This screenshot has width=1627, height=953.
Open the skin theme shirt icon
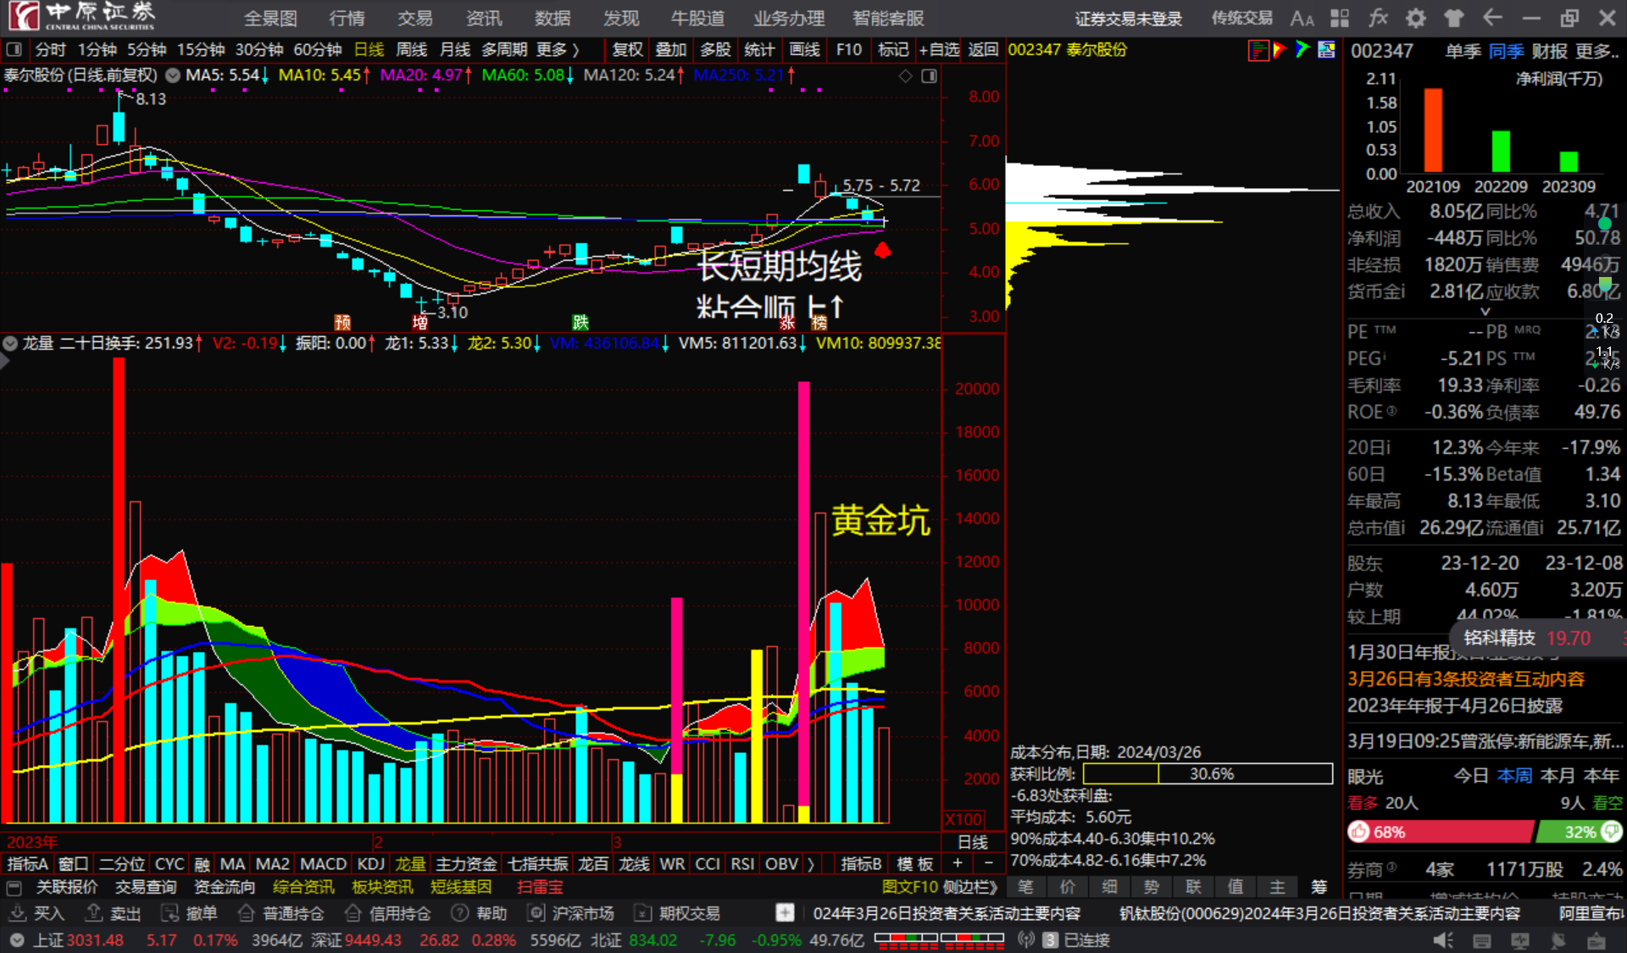[x=1454, y=18]
